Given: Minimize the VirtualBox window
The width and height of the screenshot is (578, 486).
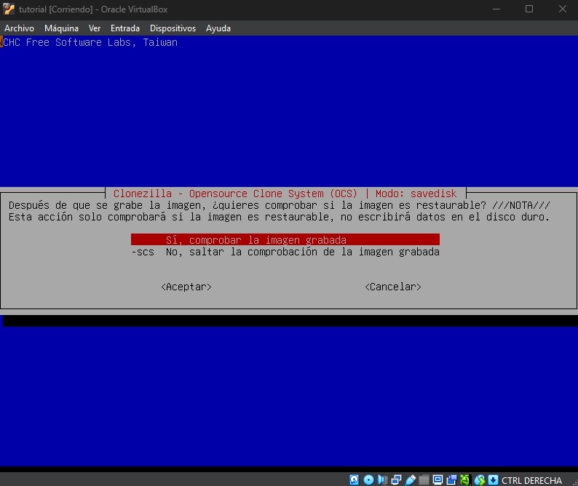Looking at the screenshot, I should [x=496, y=9].
